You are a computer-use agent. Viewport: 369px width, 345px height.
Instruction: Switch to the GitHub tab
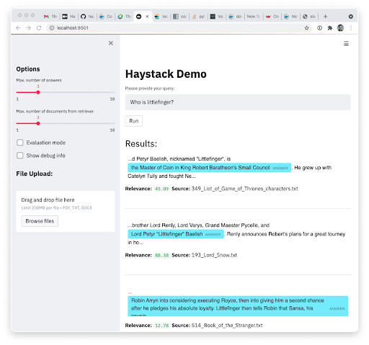87,17
